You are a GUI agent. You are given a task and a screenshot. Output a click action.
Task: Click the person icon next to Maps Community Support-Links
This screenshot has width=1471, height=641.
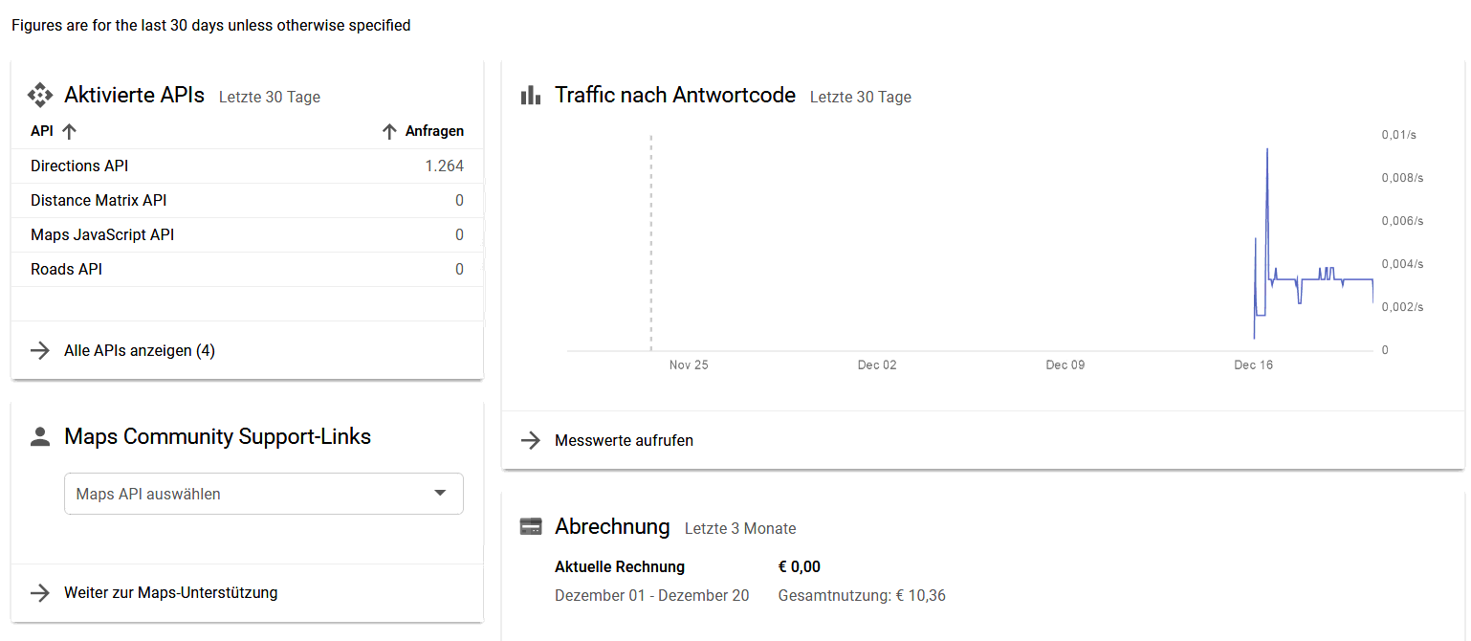40,437
